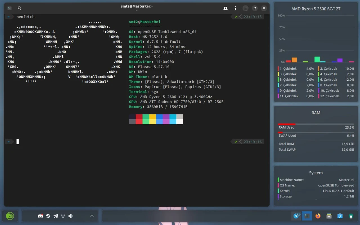Click the System widget title

point(316,173)
